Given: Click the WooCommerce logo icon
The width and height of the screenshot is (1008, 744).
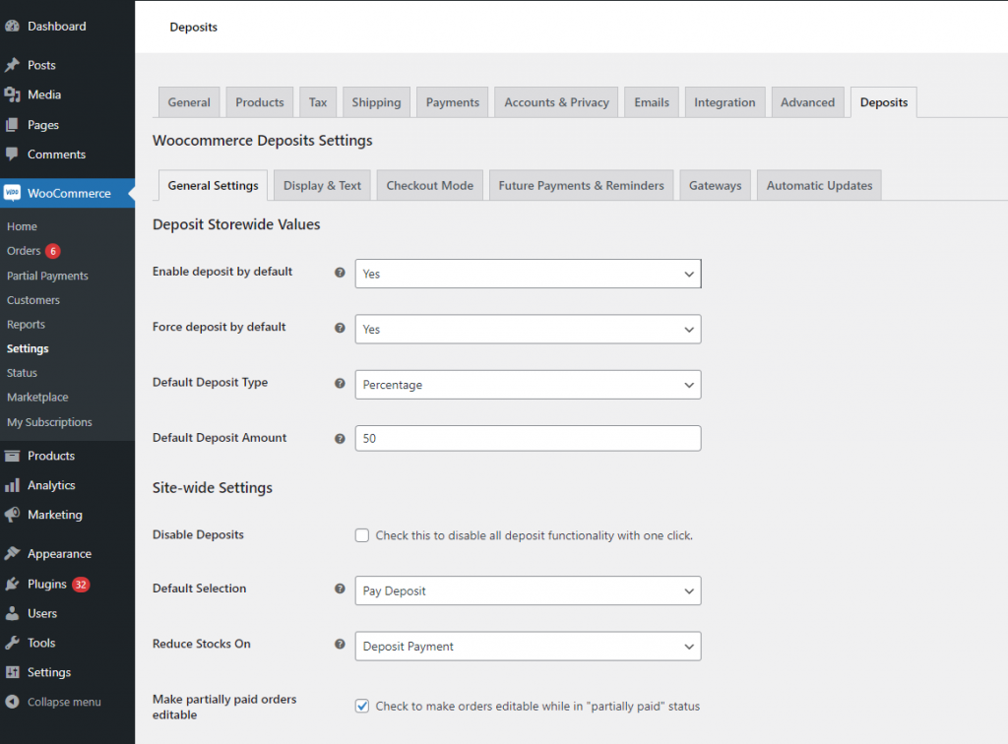Looking at the screenshot, I should (12, 193).
